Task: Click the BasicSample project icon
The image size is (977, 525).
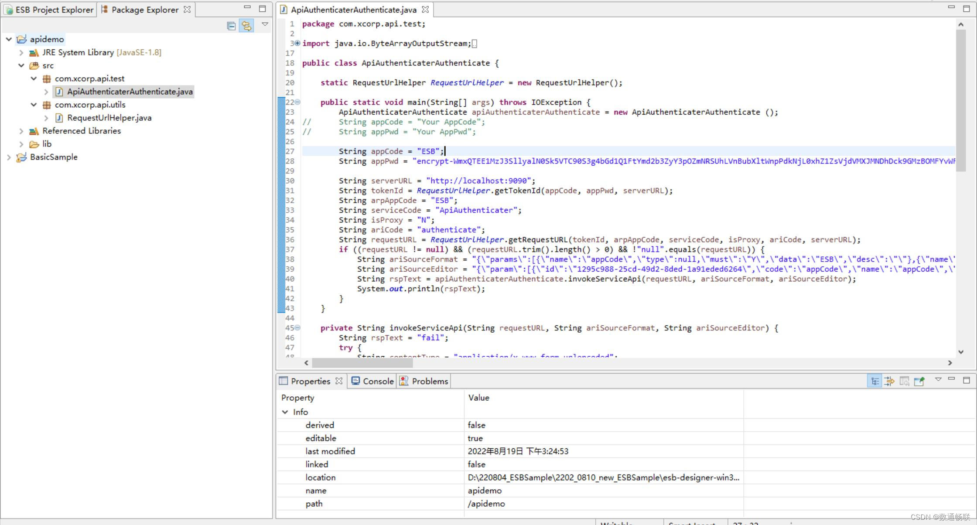Action: pyautogui.click(x=21, y=157)
